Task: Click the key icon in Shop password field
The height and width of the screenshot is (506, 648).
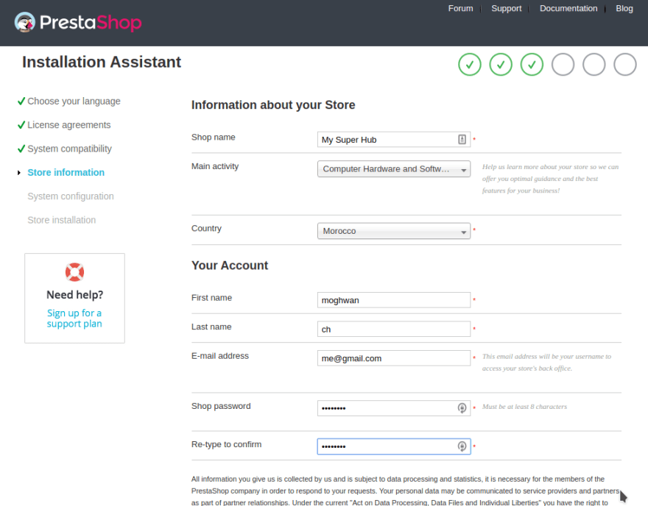Action: click(462, 408)
